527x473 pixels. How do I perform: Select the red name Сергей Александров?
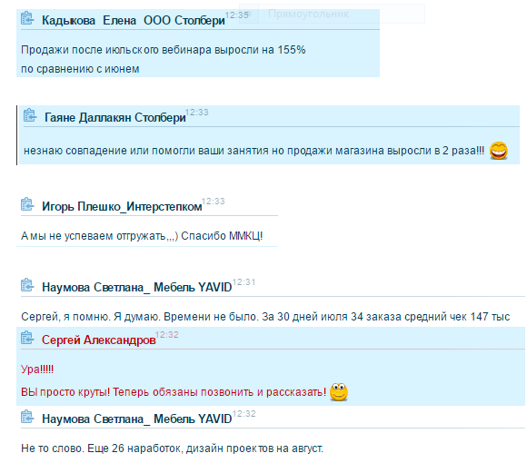(98, 340)
